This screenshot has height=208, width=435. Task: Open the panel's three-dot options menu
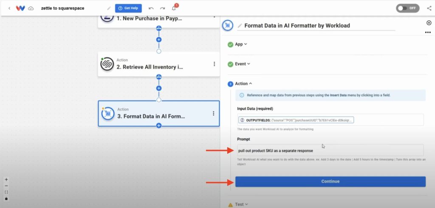[428, 32]
